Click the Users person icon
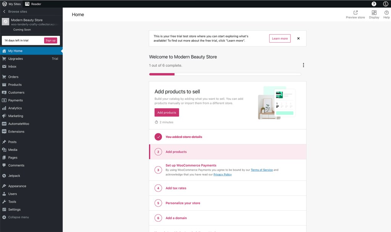 4,194
